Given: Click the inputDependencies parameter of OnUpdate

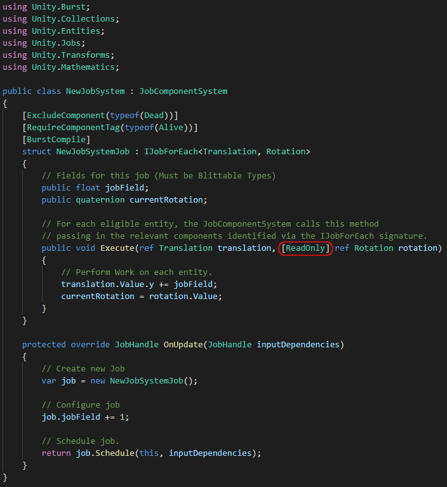Looking at the screenshot, I should tap(298, 345).
